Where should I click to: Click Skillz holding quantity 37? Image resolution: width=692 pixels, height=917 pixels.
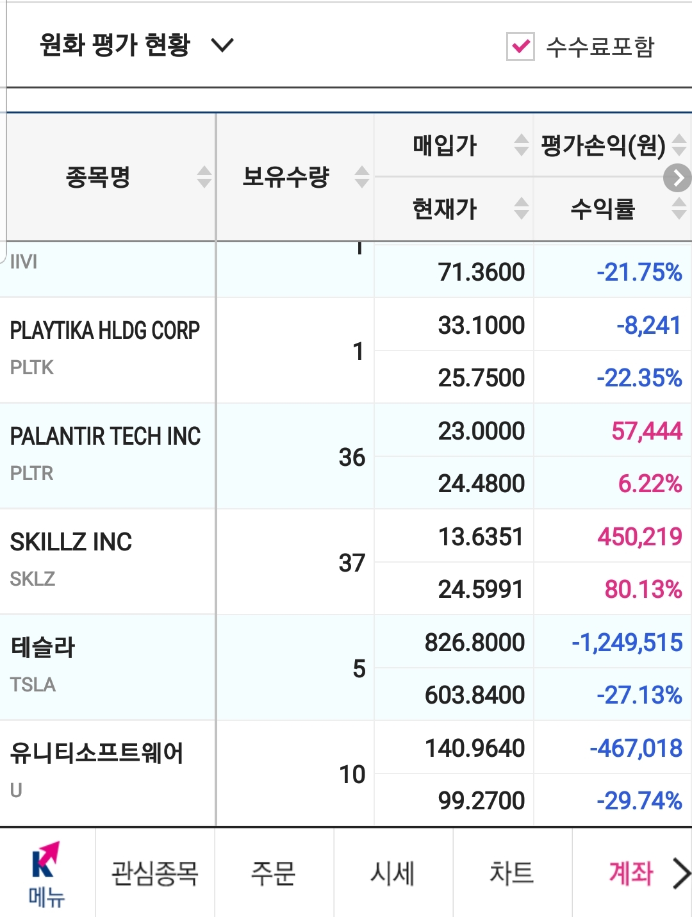click(x=352, y=563)
